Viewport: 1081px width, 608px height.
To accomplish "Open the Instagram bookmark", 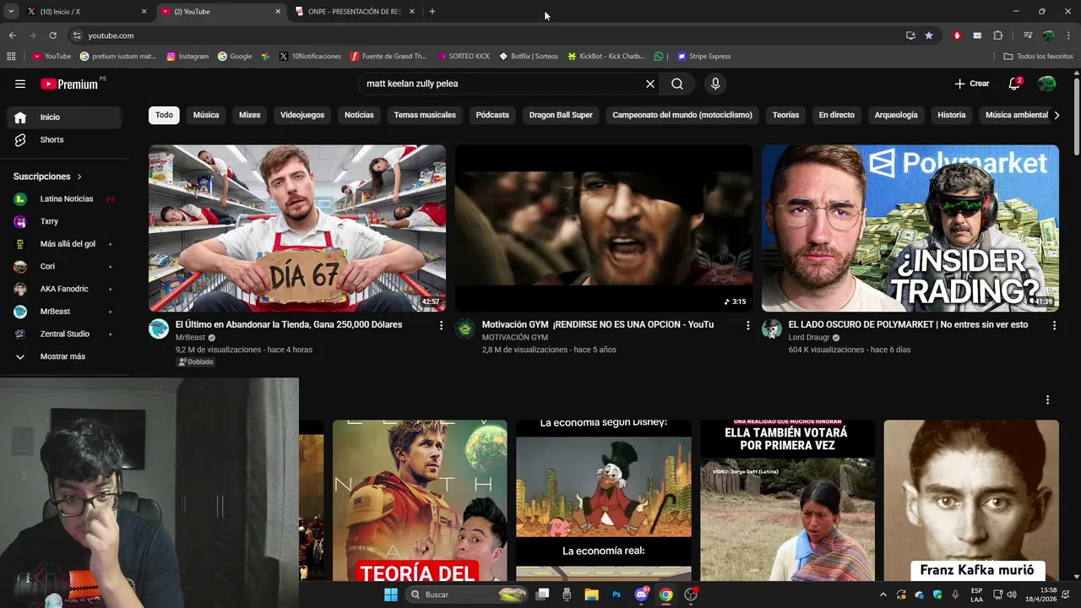I will click(187, 57).
